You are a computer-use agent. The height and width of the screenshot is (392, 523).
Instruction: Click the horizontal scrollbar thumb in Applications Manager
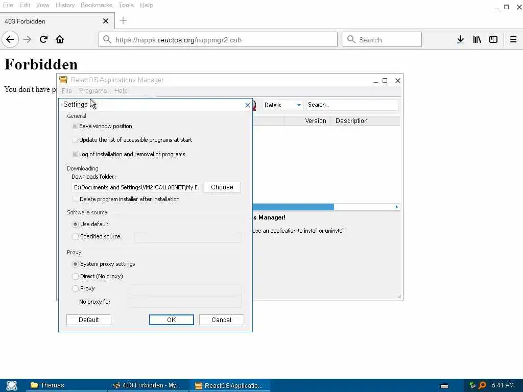[x=293, y=207]
